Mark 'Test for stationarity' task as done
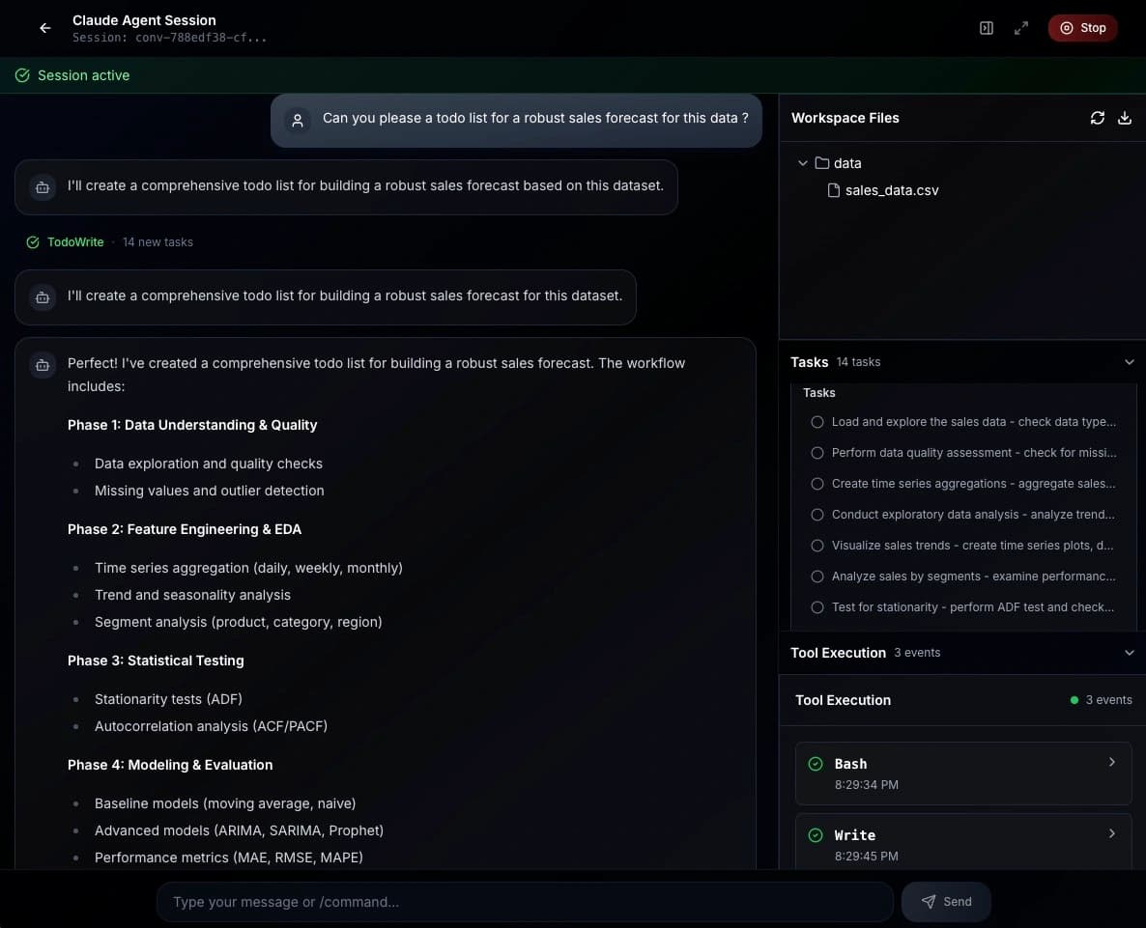Viewport: 1146px width, 928px height. point(817,606)
